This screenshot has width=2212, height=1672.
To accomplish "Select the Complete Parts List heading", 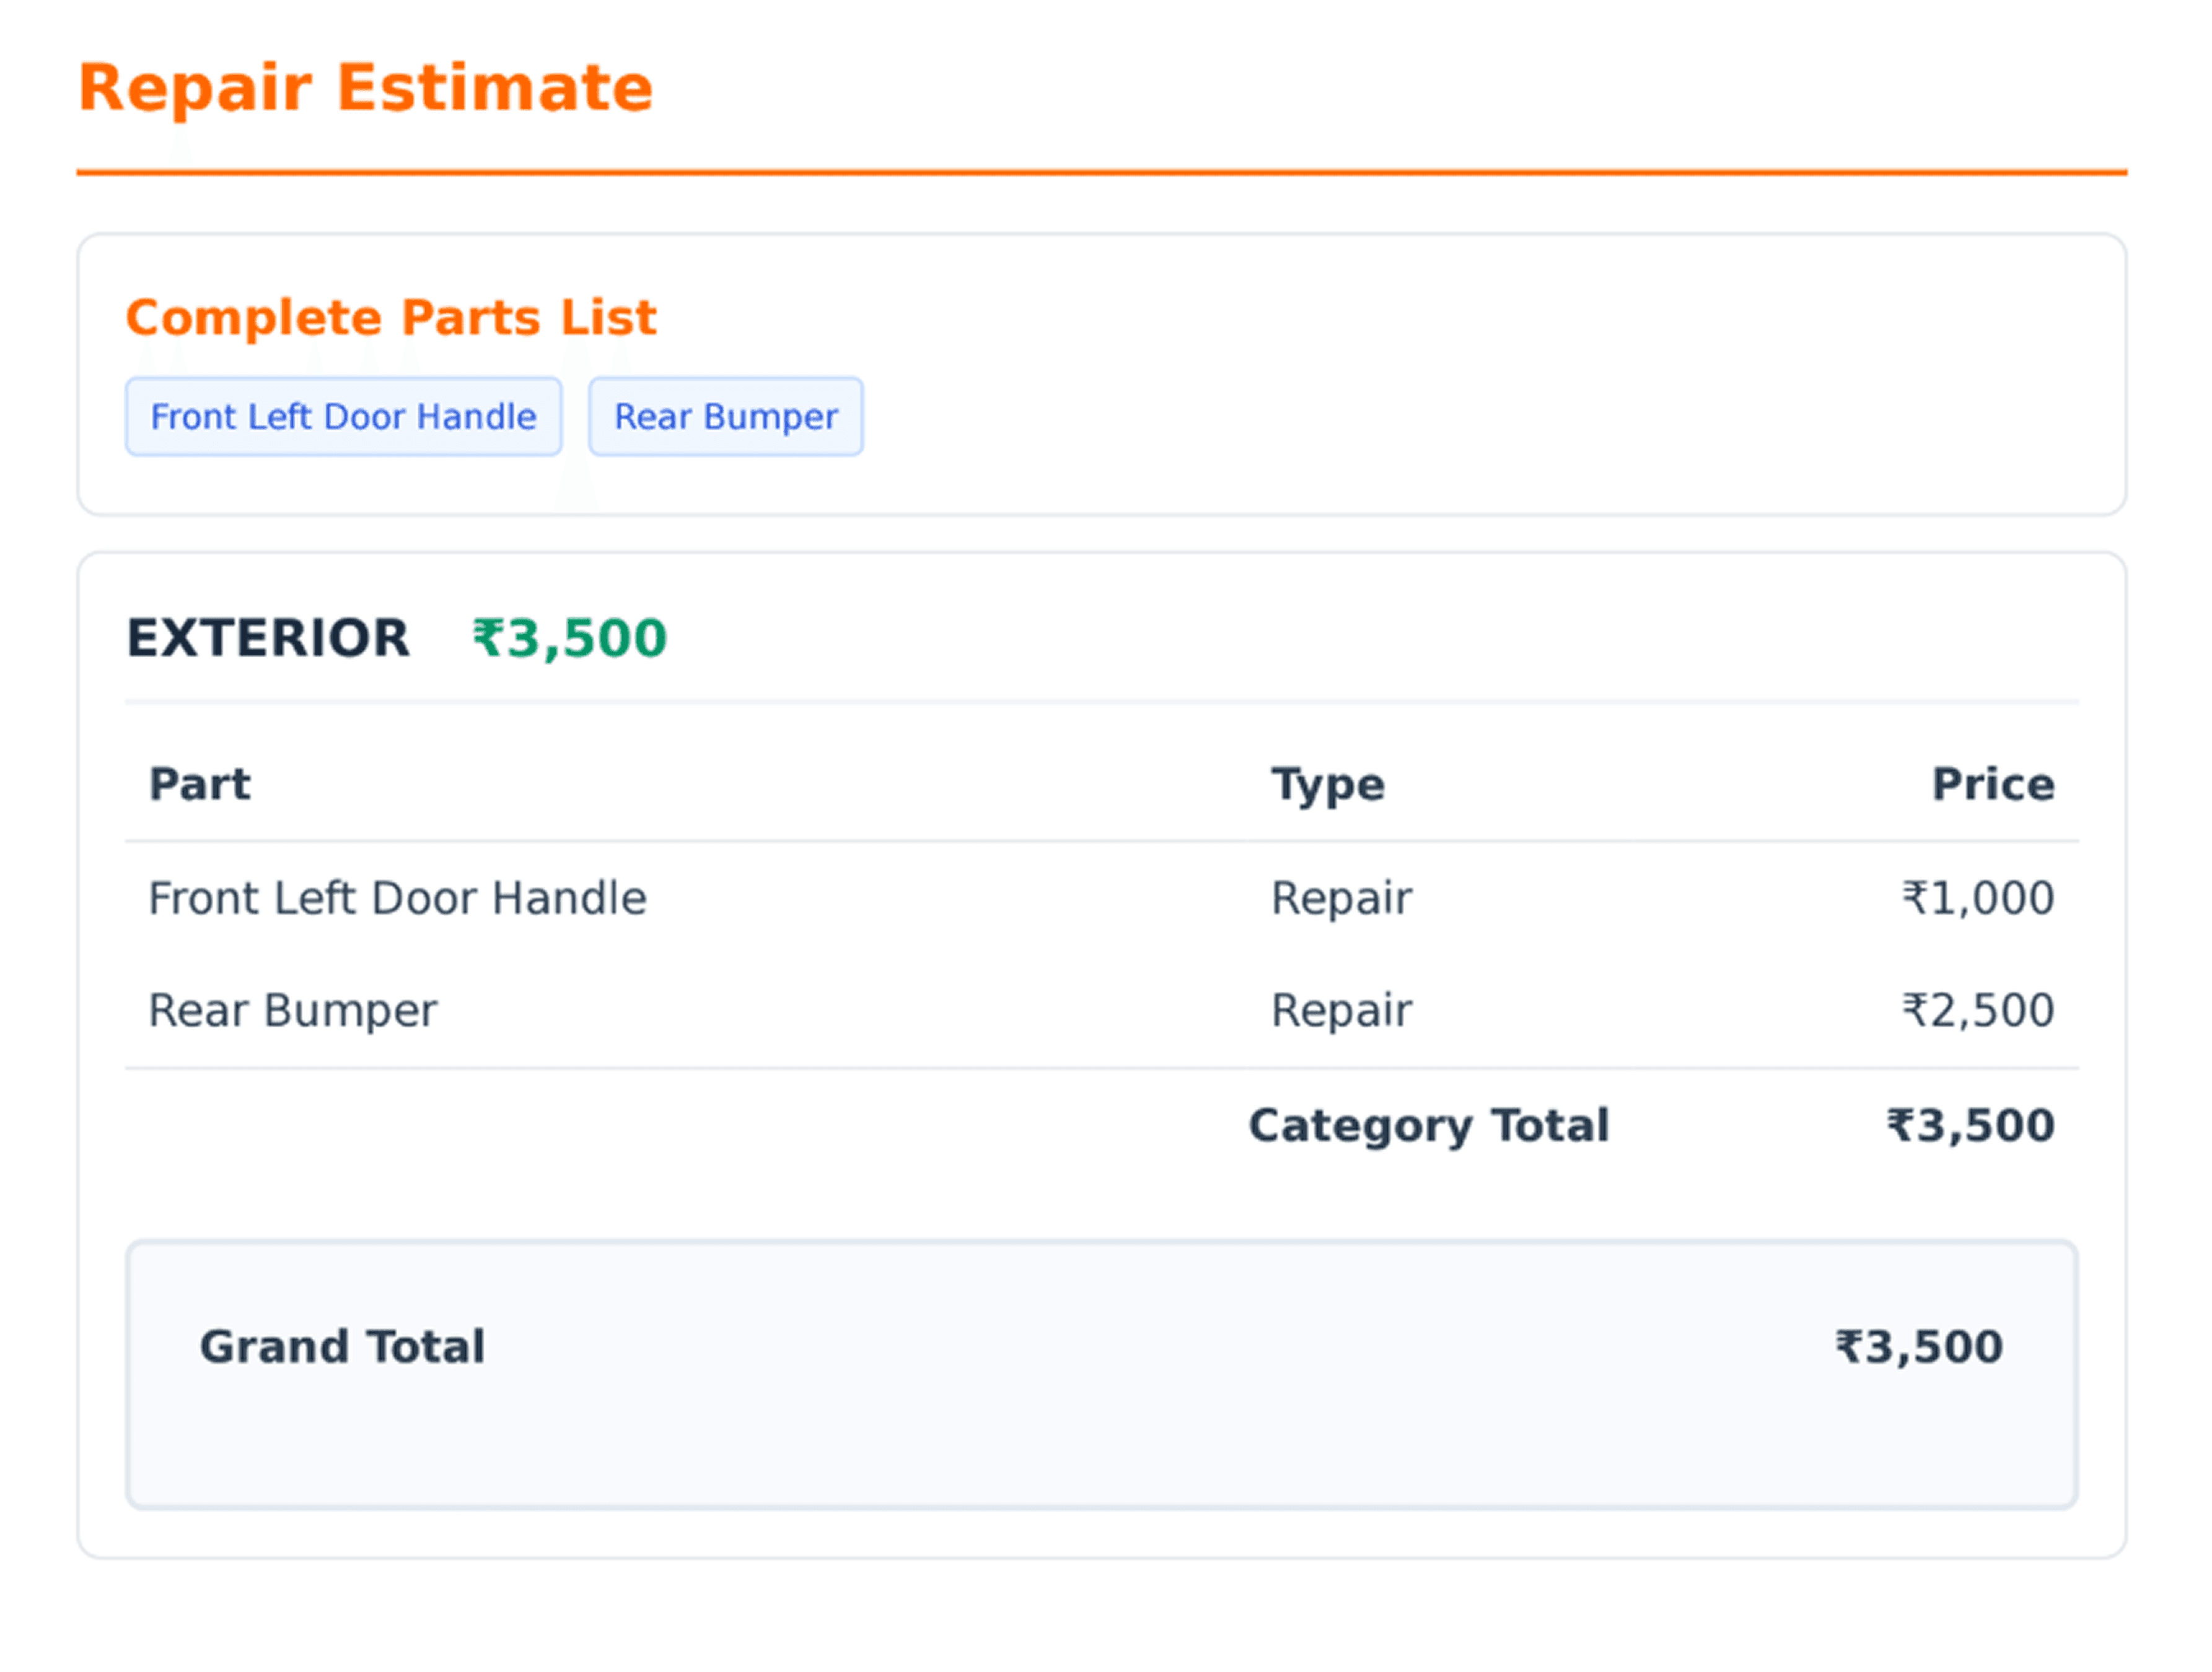I will pos(390,318).
